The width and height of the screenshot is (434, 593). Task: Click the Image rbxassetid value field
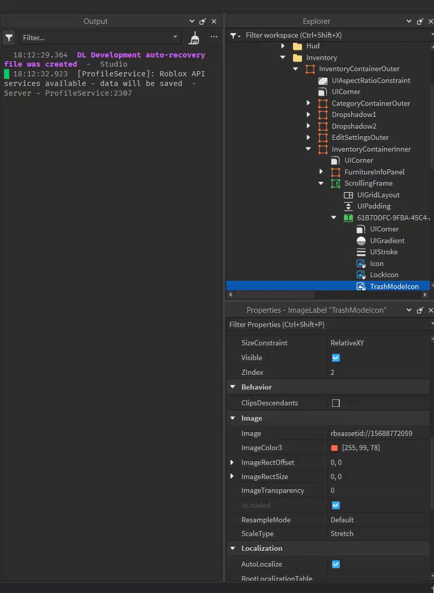click(x=379, y=434)
